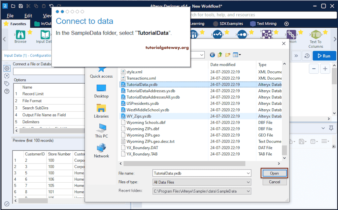338x210 pixels.
Task: Click the blue three-dots sample tool icon
Action: coord(242,35)
